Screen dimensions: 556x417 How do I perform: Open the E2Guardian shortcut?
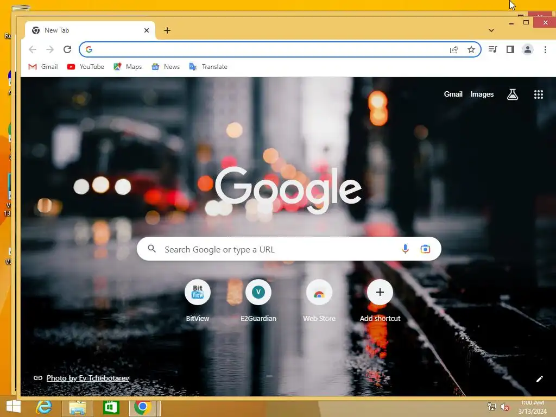point(258,300)
